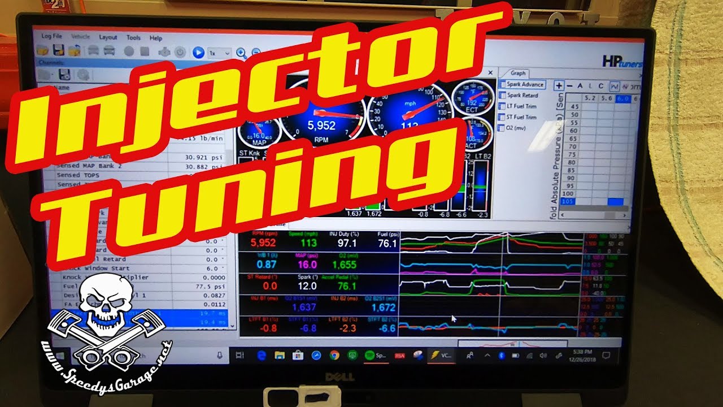Click the C button above the graph table
Screen dimensions: 723x407
tap(601, 86)
